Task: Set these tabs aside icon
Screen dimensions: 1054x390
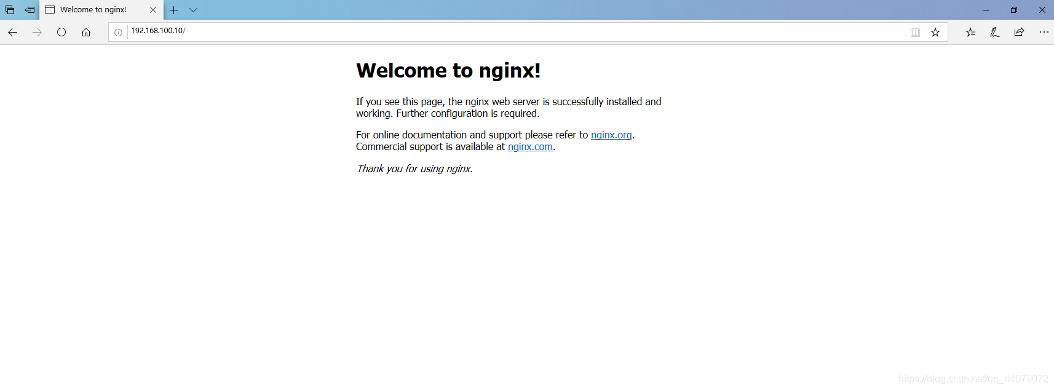Action: [30, 10]
